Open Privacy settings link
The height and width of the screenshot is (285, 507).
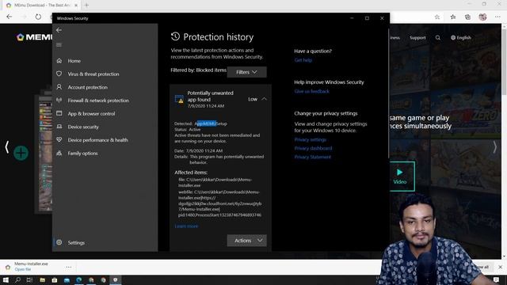[310, 139]
